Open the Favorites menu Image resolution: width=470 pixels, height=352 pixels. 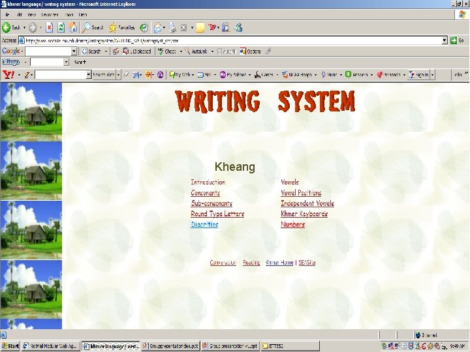pos(50,14)
